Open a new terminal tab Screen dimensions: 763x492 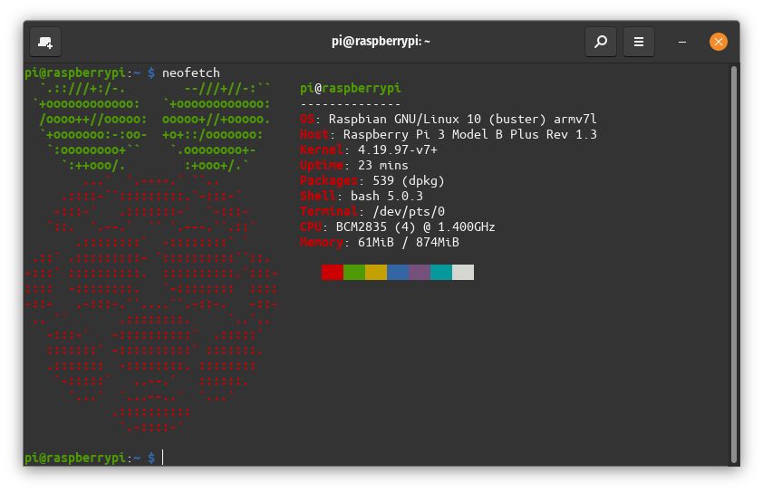(45, 42)
